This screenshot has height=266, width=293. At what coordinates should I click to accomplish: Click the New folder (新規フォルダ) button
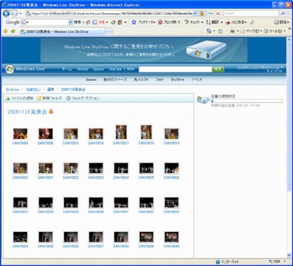point(49,98)
